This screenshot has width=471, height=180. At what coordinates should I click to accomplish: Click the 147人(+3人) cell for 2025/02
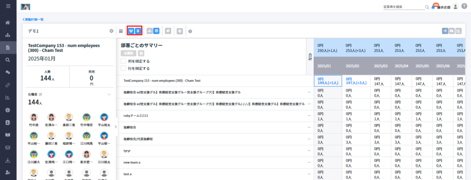point(356,81)
